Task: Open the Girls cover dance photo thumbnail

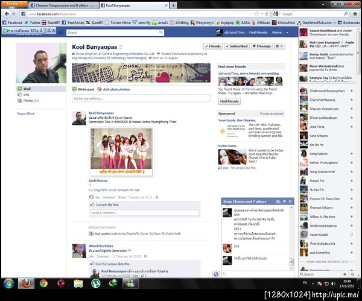Action: pyautogui.click(x=121, y=152)
